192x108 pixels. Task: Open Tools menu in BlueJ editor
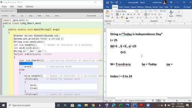click(x=19, y=7)
